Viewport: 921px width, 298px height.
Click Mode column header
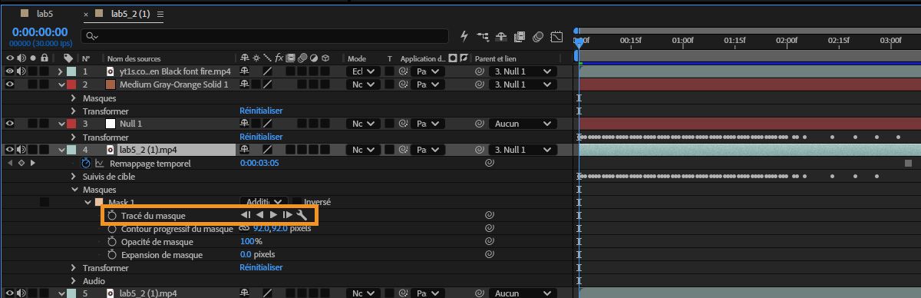tap(357, 58)
